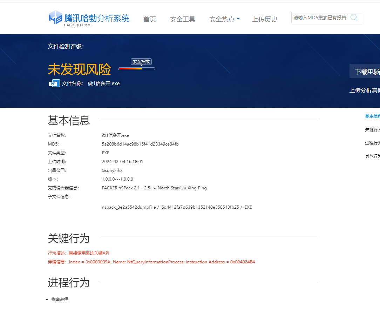Open the 首页 nav item
Viewport: 380px width, 316px height.
coord(150,19)
